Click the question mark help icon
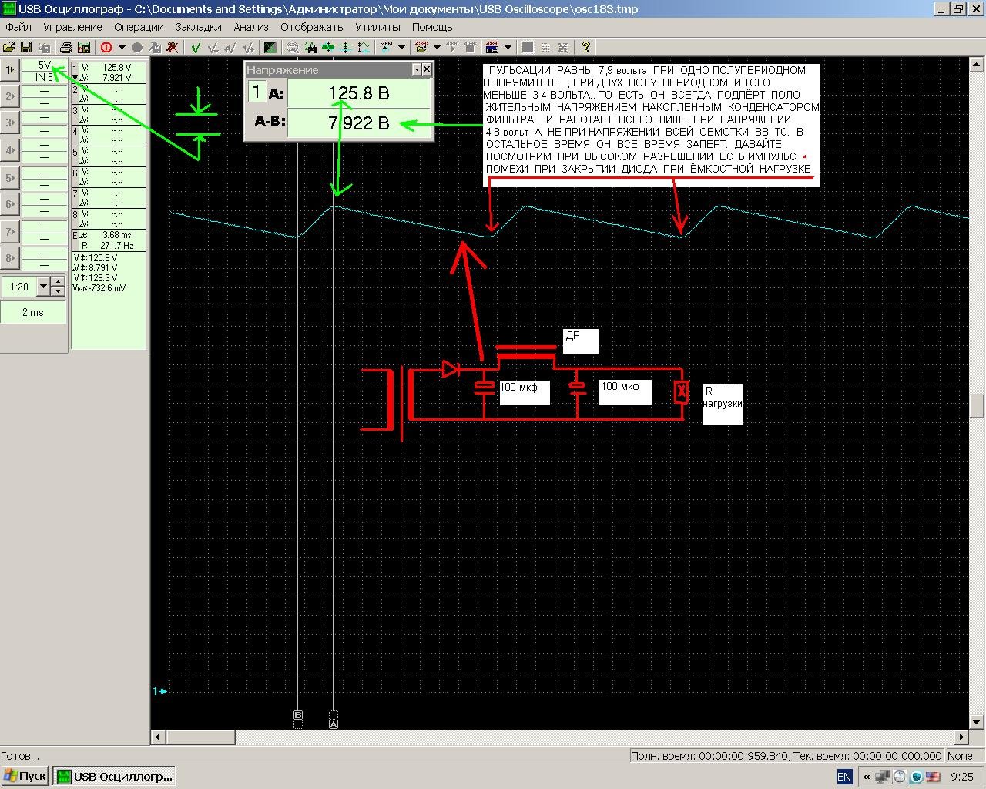 [x=585, y=47]
